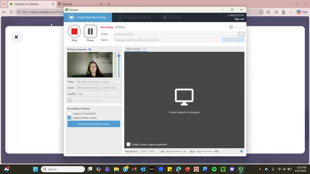Check Enable screen capture preview

[128, 144]
